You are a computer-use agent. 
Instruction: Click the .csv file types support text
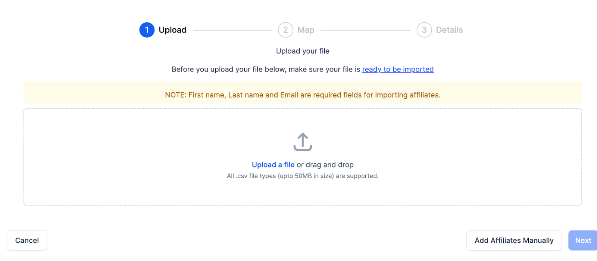(303, 176)
